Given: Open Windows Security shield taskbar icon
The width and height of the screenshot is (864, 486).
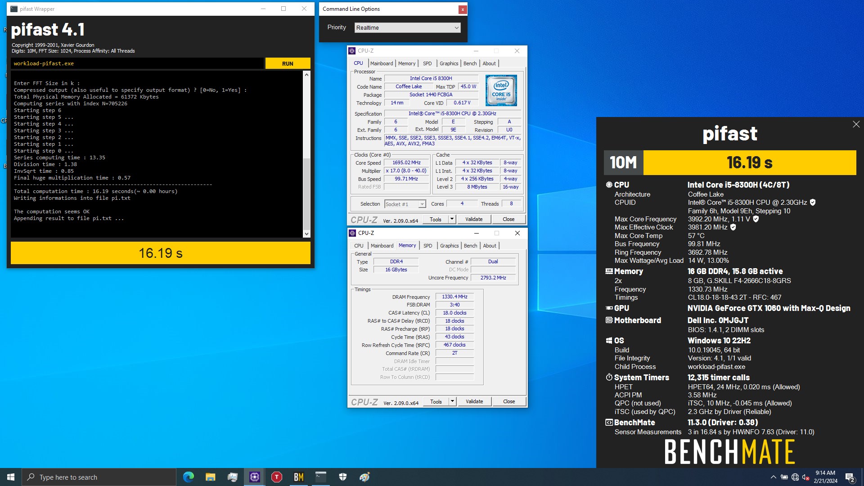Looking at the screenshot, I should click(343, 477).
